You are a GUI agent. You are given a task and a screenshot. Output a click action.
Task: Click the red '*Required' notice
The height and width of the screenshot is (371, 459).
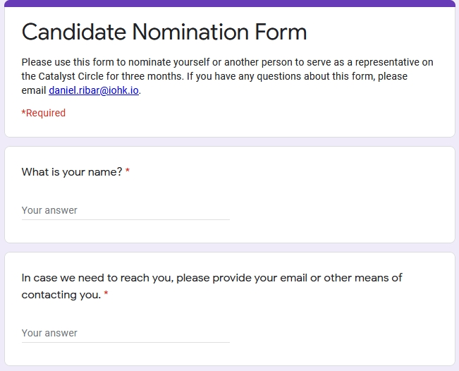44,113
